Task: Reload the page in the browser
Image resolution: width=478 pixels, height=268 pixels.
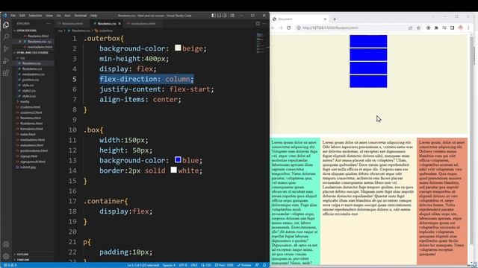Action: [x=289, y=28]
